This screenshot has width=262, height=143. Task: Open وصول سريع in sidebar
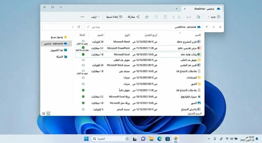tap(59, 37)
